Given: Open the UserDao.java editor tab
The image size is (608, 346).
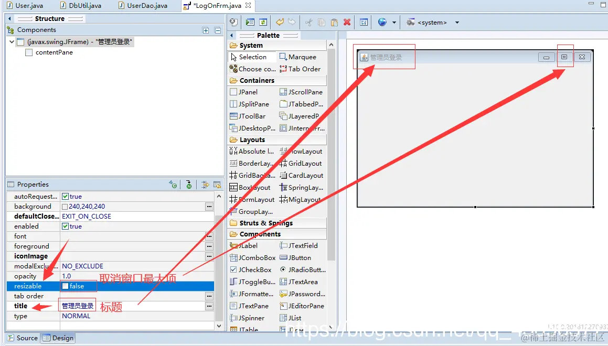Looking at the screenshot, I should pos(143,5).
